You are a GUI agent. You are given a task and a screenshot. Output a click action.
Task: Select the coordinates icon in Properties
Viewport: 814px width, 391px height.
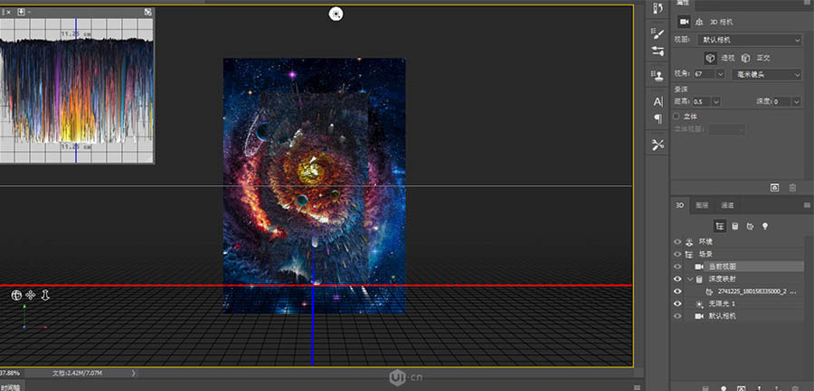699,22
